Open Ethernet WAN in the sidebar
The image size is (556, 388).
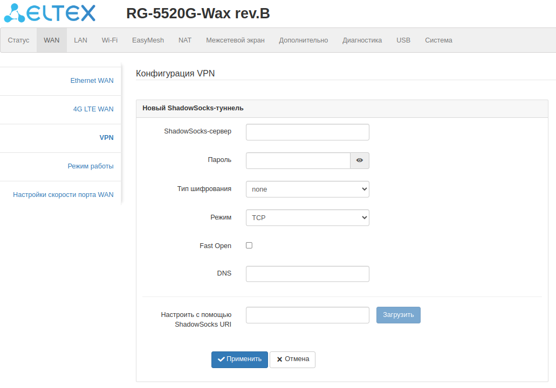[92, 81]
